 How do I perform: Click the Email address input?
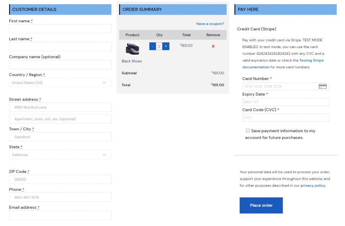(60, 215)
